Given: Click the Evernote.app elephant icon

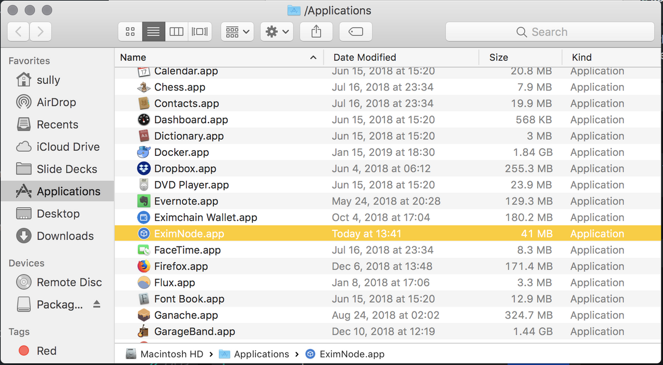Looking at the screenshot, I should tap(143, 201).
